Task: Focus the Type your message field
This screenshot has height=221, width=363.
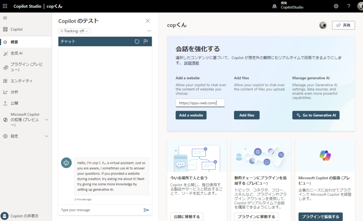Action: coord(101,210)
